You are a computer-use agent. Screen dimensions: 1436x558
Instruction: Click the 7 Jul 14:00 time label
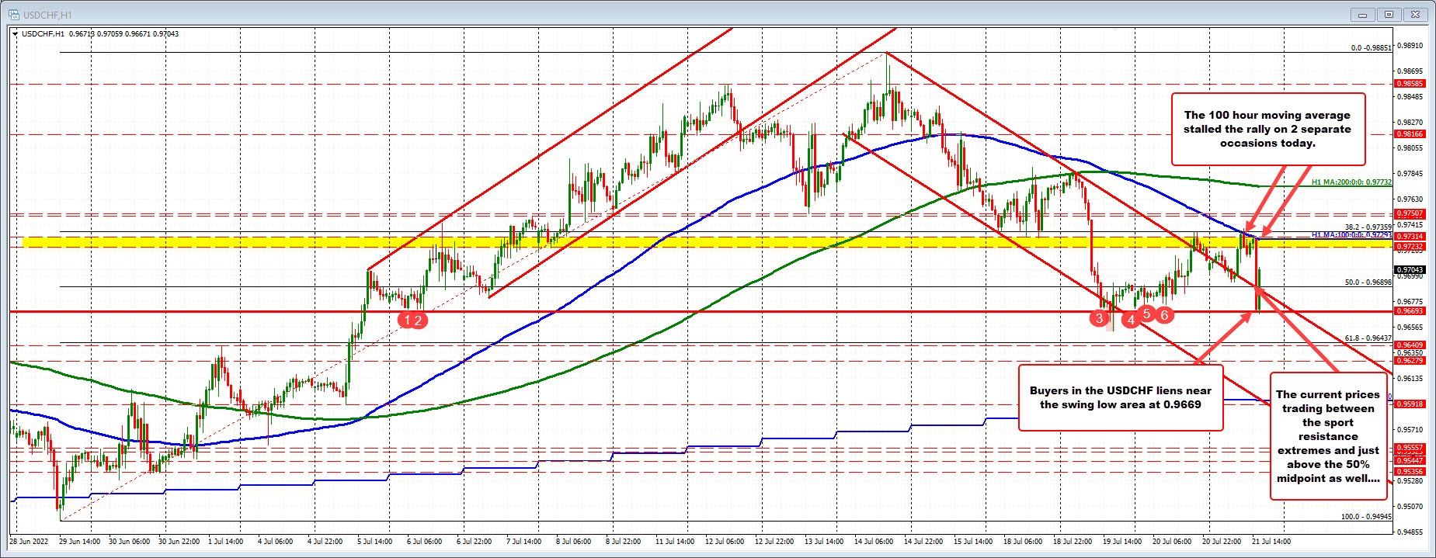click(524, 541)
